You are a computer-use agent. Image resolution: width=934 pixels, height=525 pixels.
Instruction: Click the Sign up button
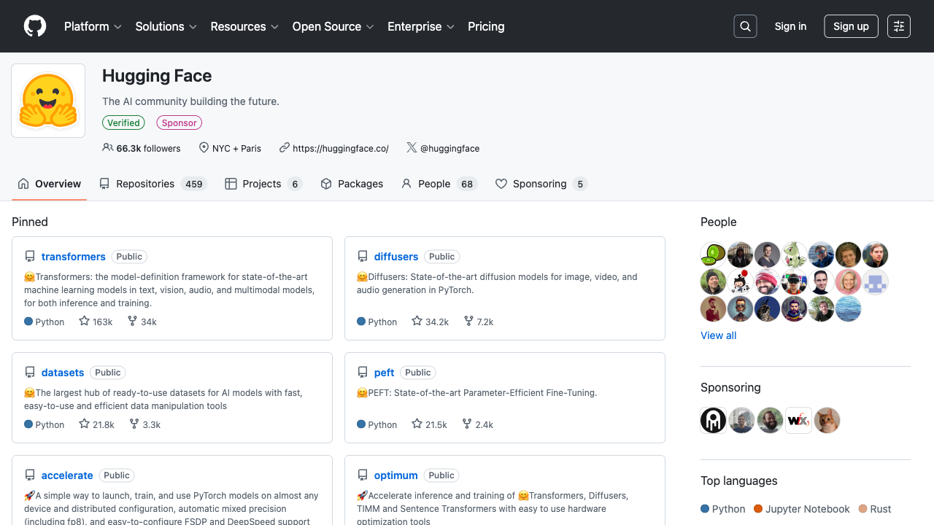[851, 26]
